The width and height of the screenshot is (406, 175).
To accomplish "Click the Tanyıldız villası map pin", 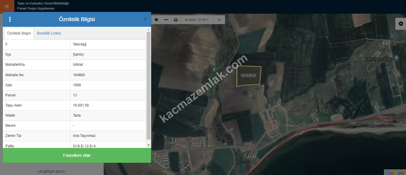I will [396, 58].
